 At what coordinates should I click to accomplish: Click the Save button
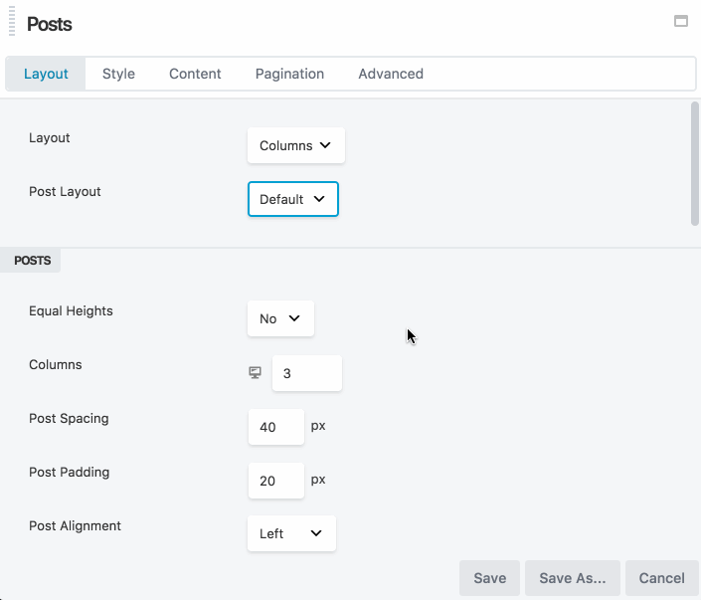[x=489, y=578]
